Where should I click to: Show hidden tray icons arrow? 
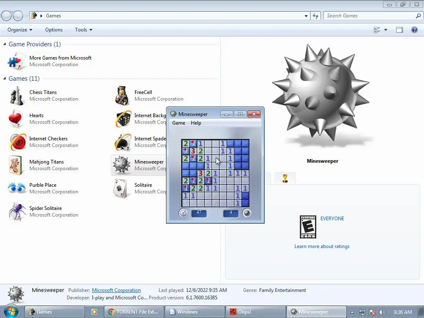(x=352, y=312)
